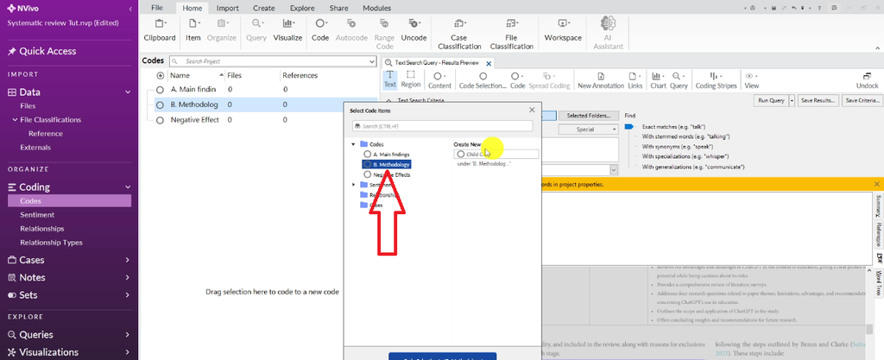Select the Text selection mode tool

390,79
